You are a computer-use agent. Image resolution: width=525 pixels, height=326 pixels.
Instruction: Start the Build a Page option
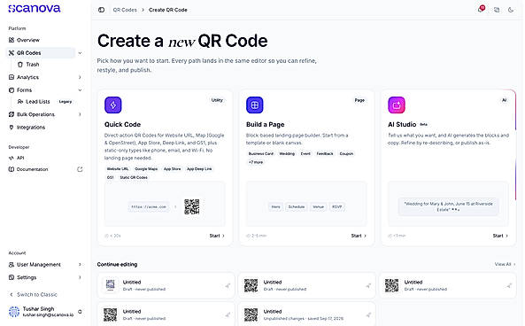(x=359, y=236)
